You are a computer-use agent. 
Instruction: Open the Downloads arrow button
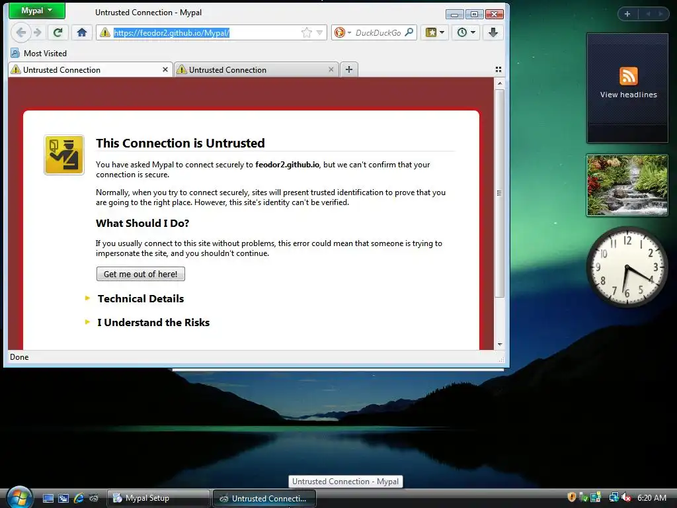[x=493, y=32]
